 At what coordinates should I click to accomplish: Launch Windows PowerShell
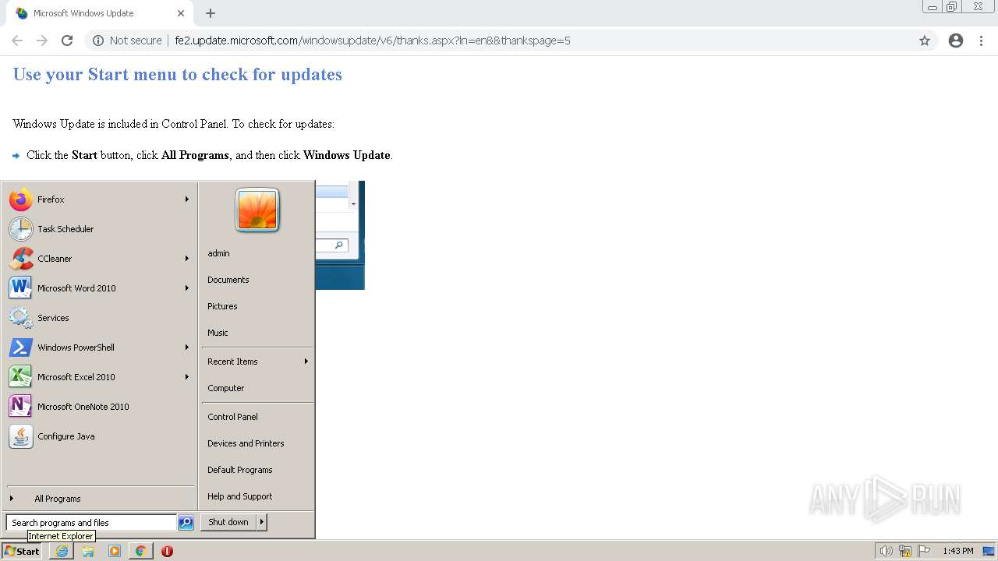tap(99, 348)
